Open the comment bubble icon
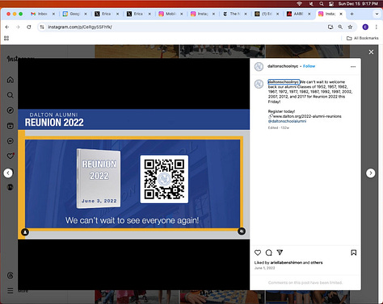The width and height of the screenshot is (383, 304). tap(269, 252)
